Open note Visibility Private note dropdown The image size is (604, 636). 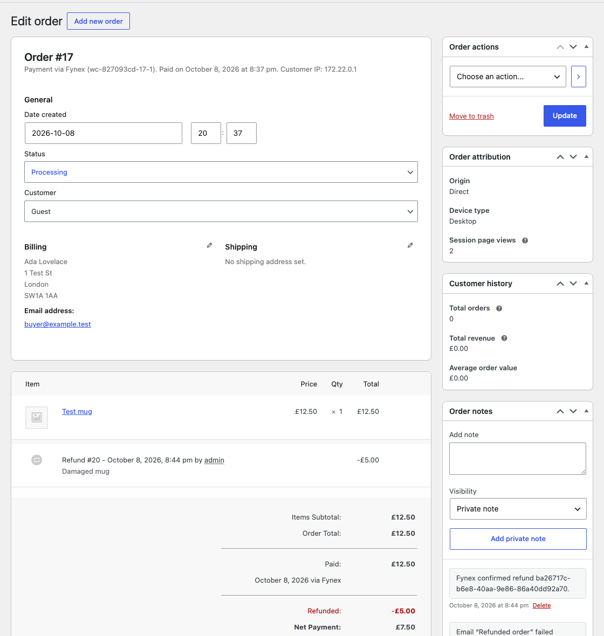point(518,509)
